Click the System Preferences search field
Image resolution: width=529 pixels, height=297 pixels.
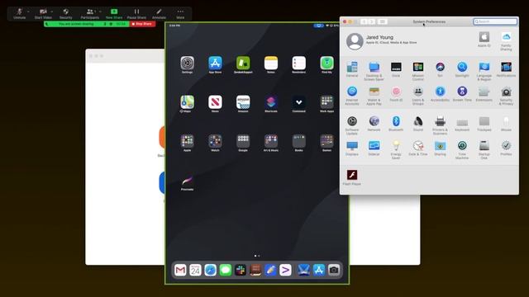coord(495,21)
